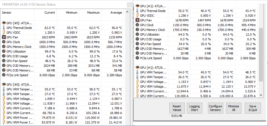The height and width of the screenshot is (126, 268).
Task: Click the icon beside GPU D3D Usage 6.8 %
Action: pos(4,56)
